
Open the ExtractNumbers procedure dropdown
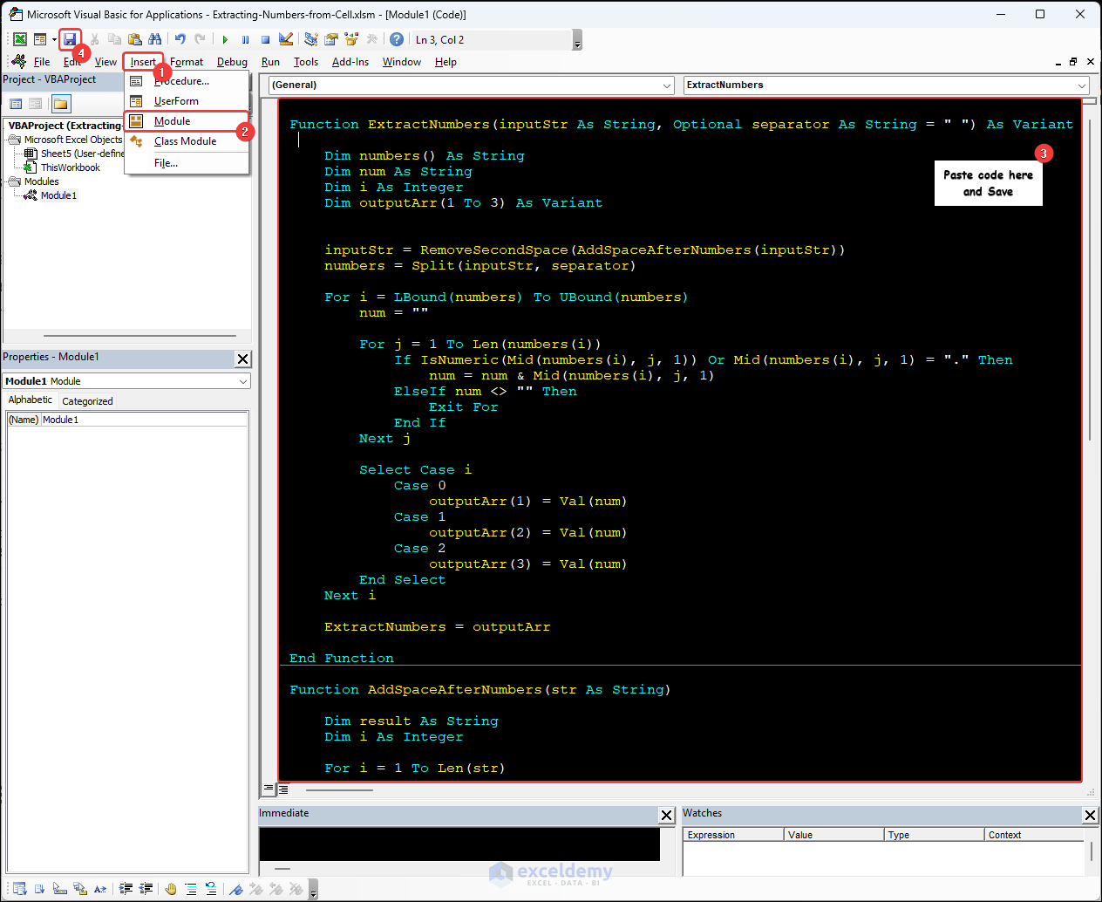pos(1082,85)
